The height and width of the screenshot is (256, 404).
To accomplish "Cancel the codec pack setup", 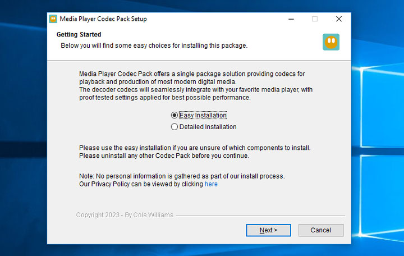I will [320, 230].
